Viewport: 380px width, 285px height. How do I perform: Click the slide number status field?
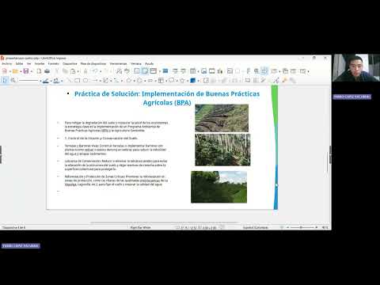pyautogui.click(x=13, y=227)
